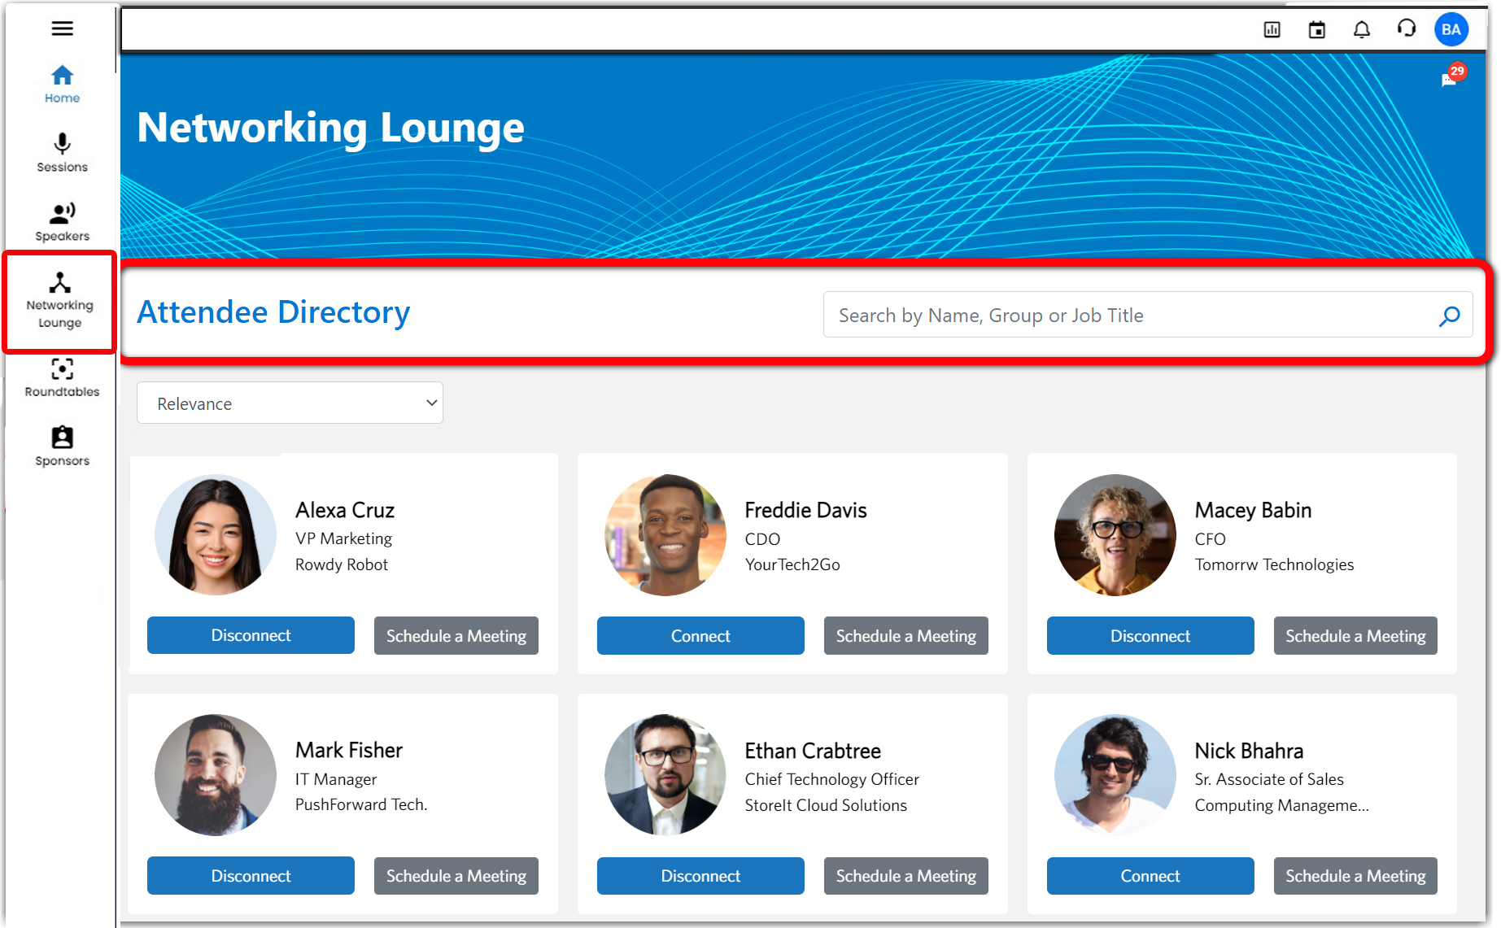Click the name Mark Fisher
1501x928 pixels.
coord(349,750)
